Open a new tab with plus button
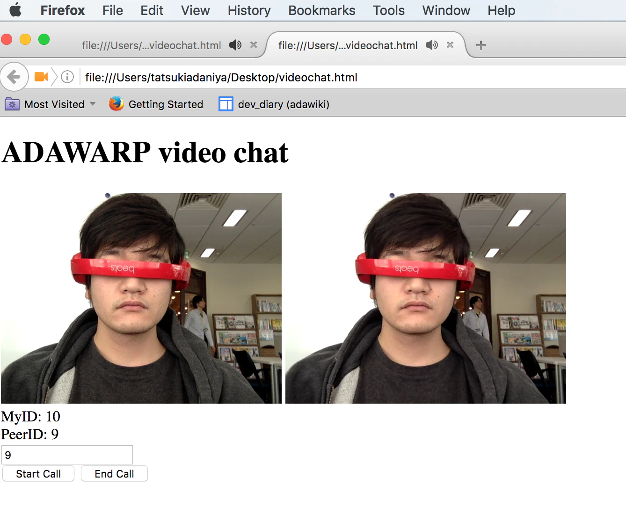This screenshot has height=507, width=626. (x=480, y=45)
